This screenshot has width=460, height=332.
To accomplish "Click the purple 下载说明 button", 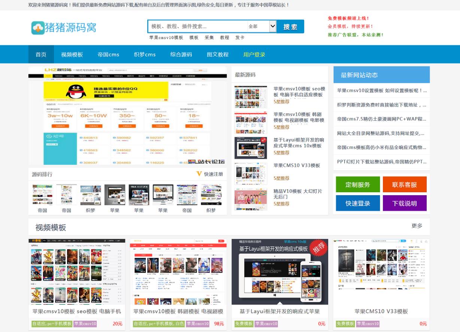I will pos(405,203).
